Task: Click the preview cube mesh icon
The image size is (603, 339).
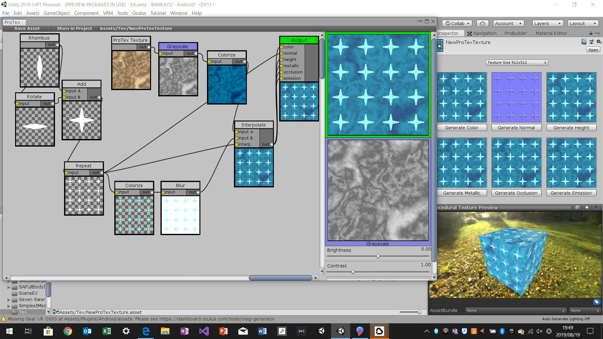Action: [x=577, y=207]
